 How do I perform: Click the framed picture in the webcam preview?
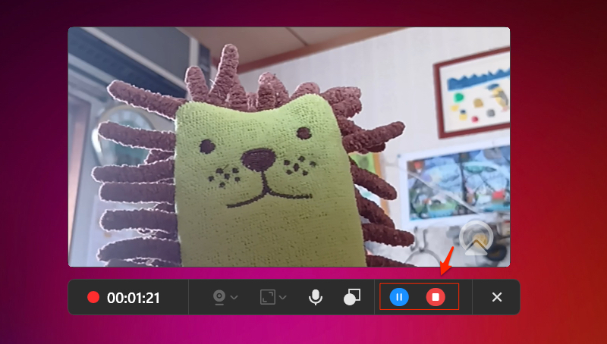473,93
